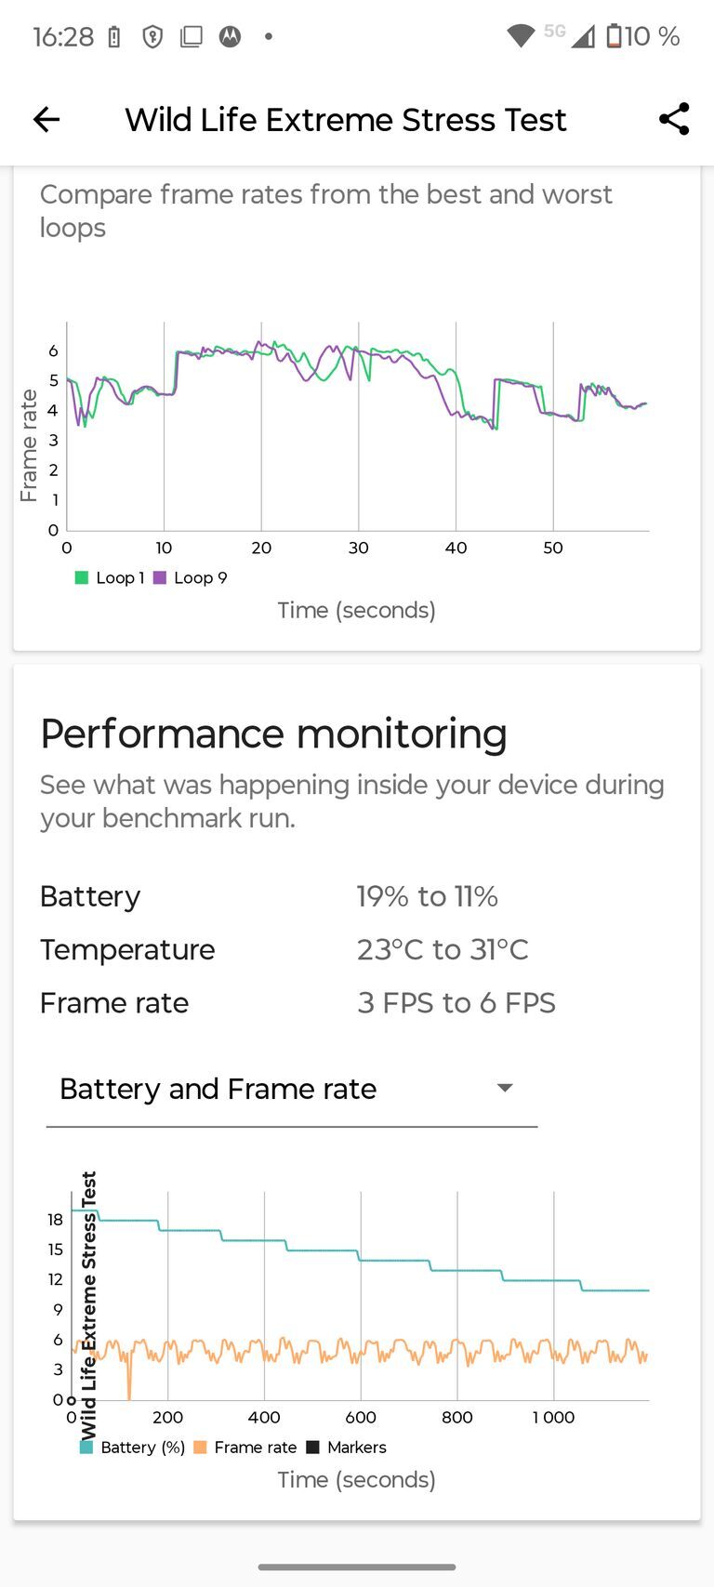Select the Loop 9 purple legend square
This screenshot has height=1587, width=714.
pyautogui.click(x=158, y=577)
